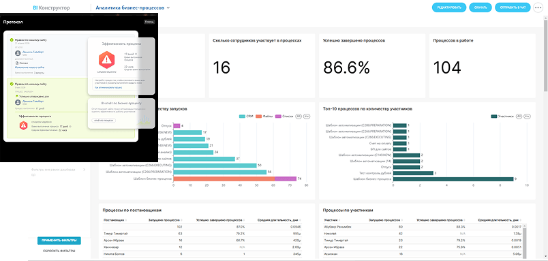This screenshot has width=548, height=261.
Task: Click the All button in the launches chart legend
Action: coord(299,117)
